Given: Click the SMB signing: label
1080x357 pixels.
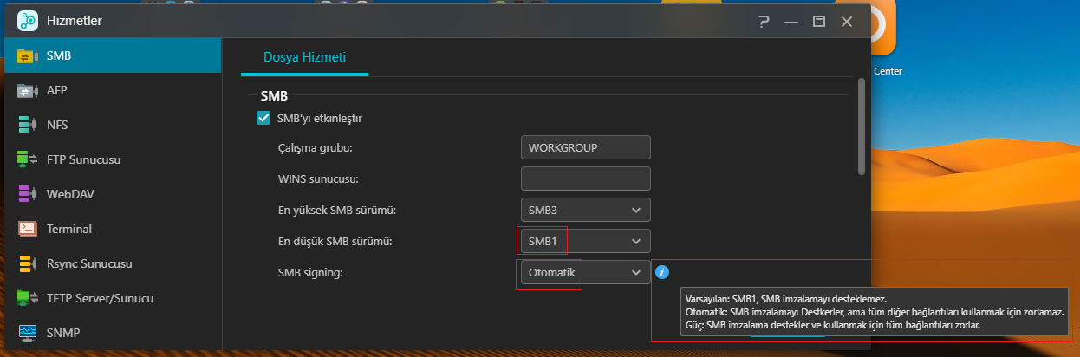Looking at the screenshot, I should [310, 273].
